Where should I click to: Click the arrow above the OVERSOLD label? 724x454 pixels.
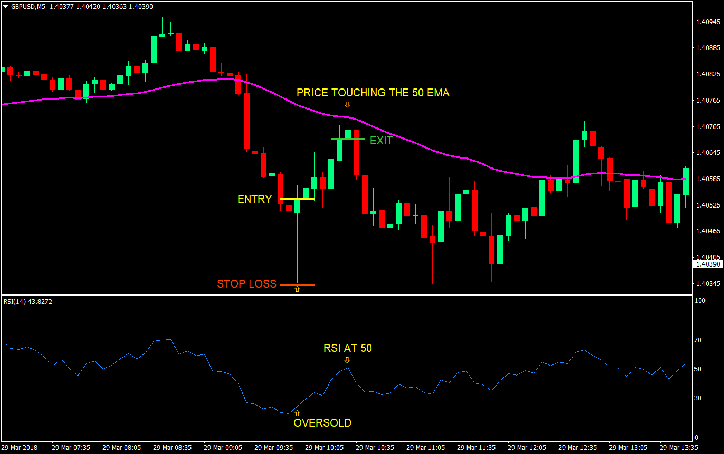[298, 413]
